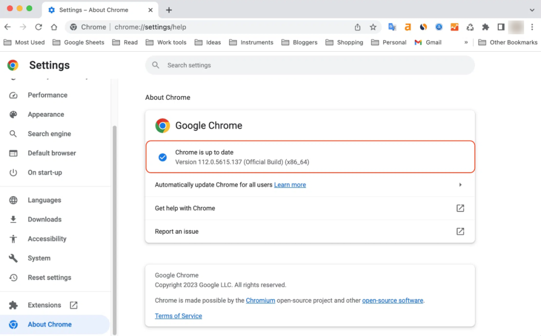This screenshot has width=541, height=336.
Task: Open tab search dropdown arrow
Action: click(531, 10)
